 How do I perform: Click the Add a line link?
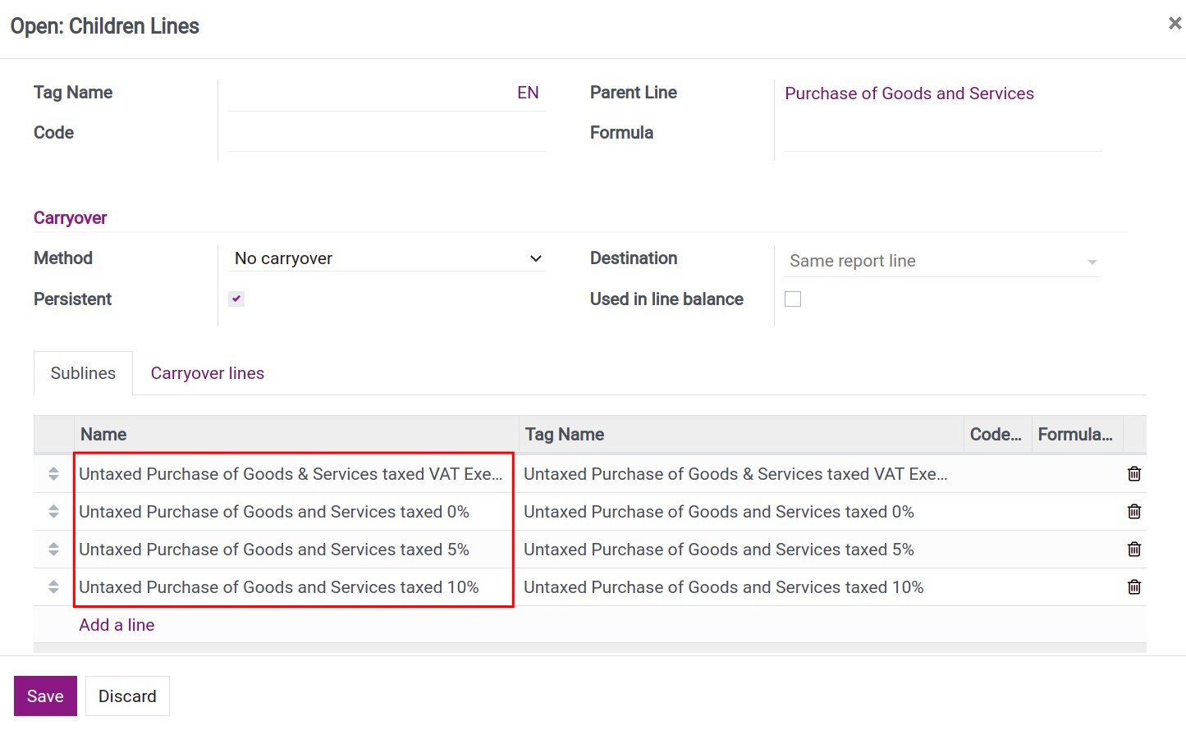click(116, 624)
